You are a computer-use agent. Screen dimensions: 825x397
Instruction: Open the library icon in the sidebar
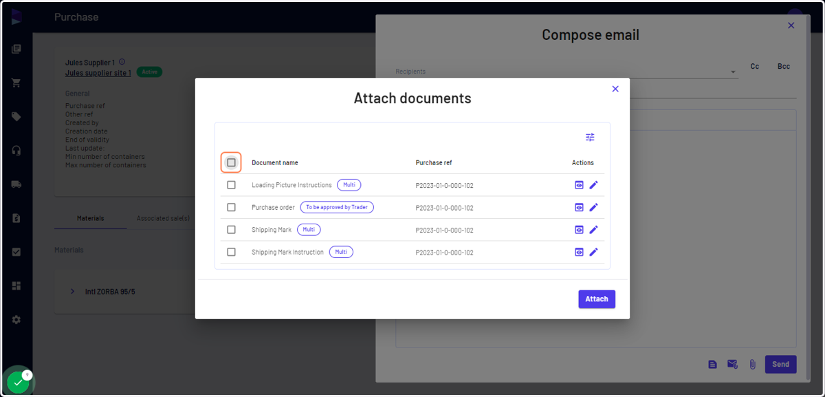click(x=16, y=49)
